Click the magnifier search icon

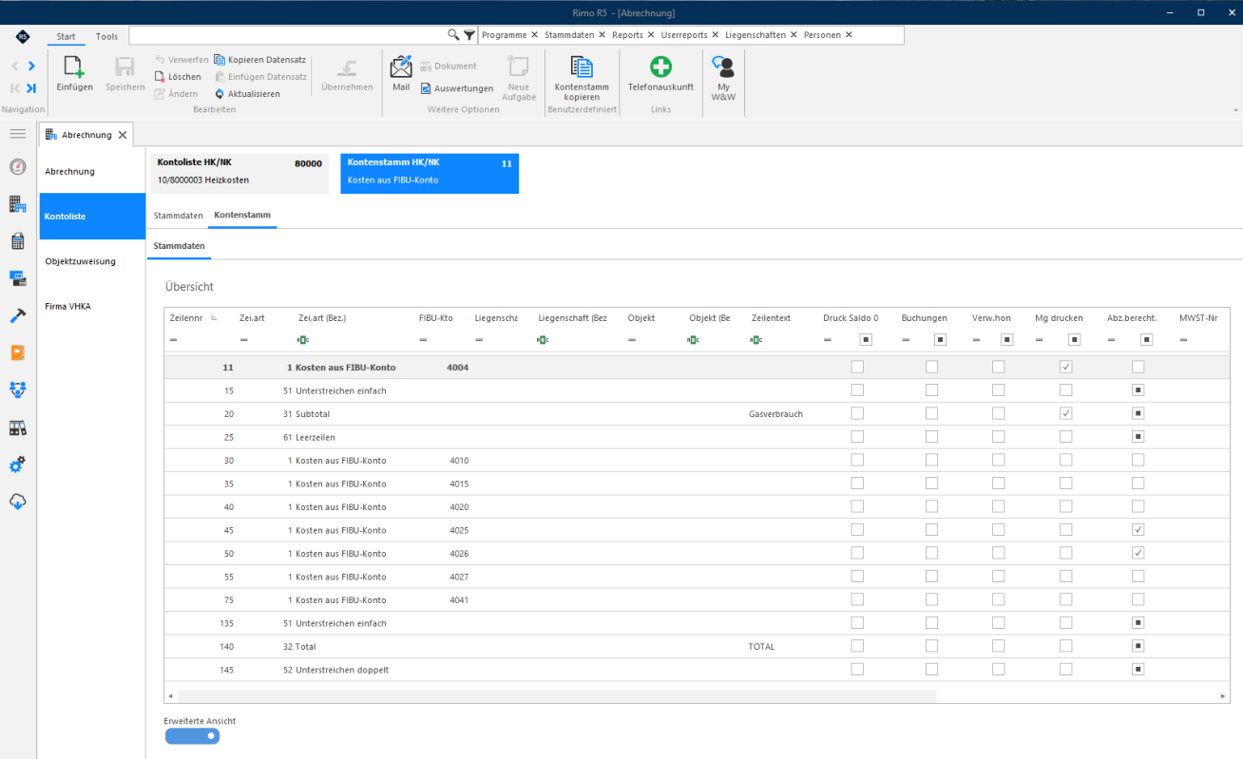(x=453, y=35)
